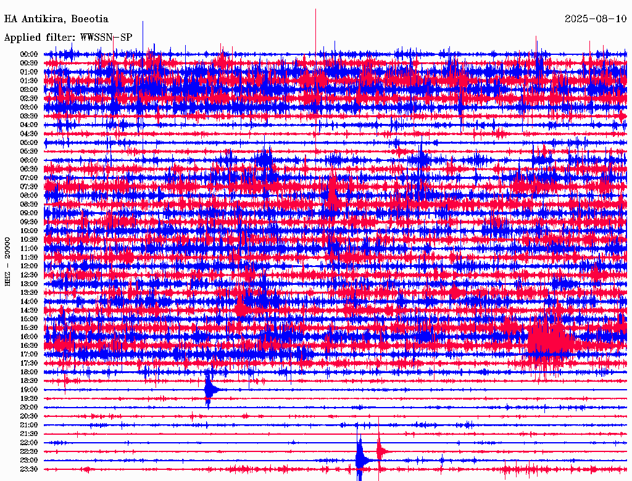The image size is (632, 481).
Task: Select the 12:00 time label
Action: coord(28,266)
